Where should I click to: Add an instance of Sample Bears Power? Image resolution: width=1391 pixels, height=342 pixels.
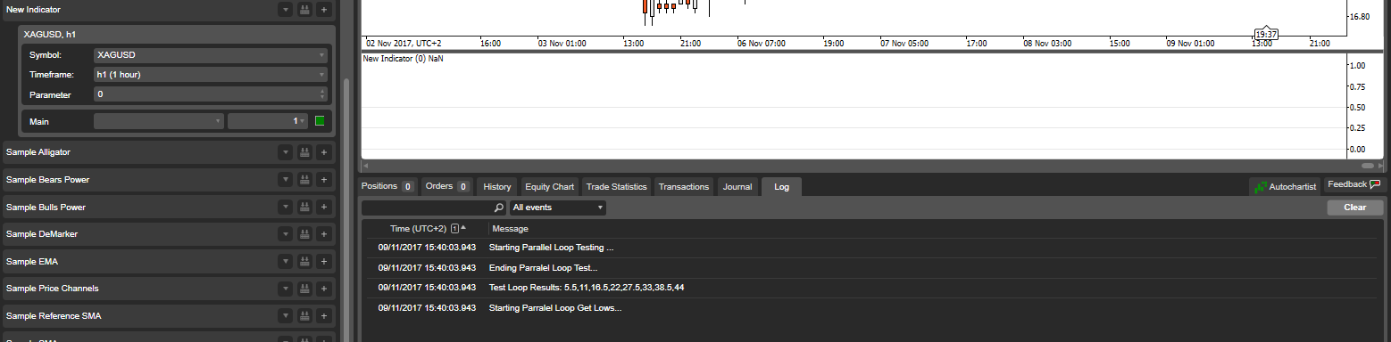click(324, 180)
